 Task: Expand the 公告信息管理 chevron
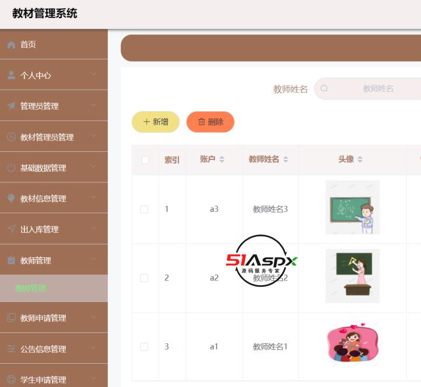click(94, 347)
